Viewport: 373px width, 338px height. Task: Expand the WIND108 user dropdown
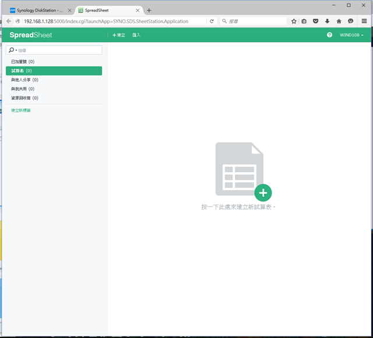click(x=351, y=35)
